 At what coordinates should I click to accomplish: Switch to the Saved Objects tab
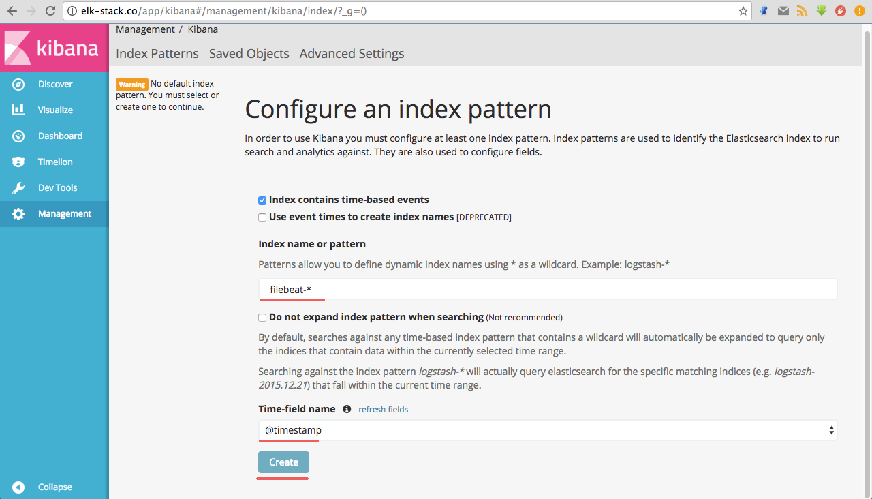(249, 53)
